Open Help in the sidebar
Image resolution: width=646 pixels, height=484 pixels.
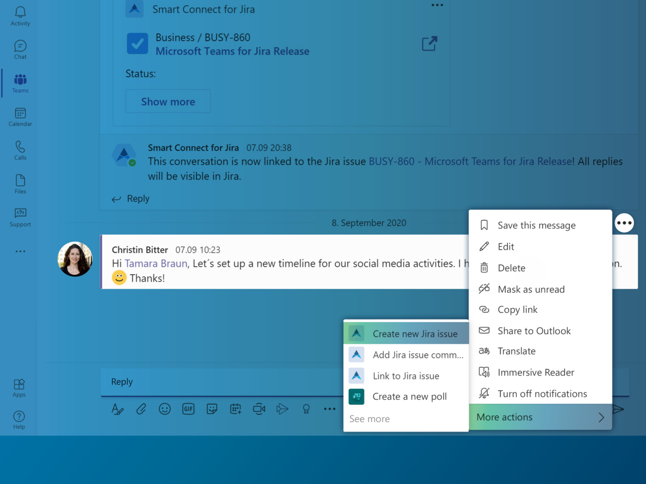click(19, 420)
